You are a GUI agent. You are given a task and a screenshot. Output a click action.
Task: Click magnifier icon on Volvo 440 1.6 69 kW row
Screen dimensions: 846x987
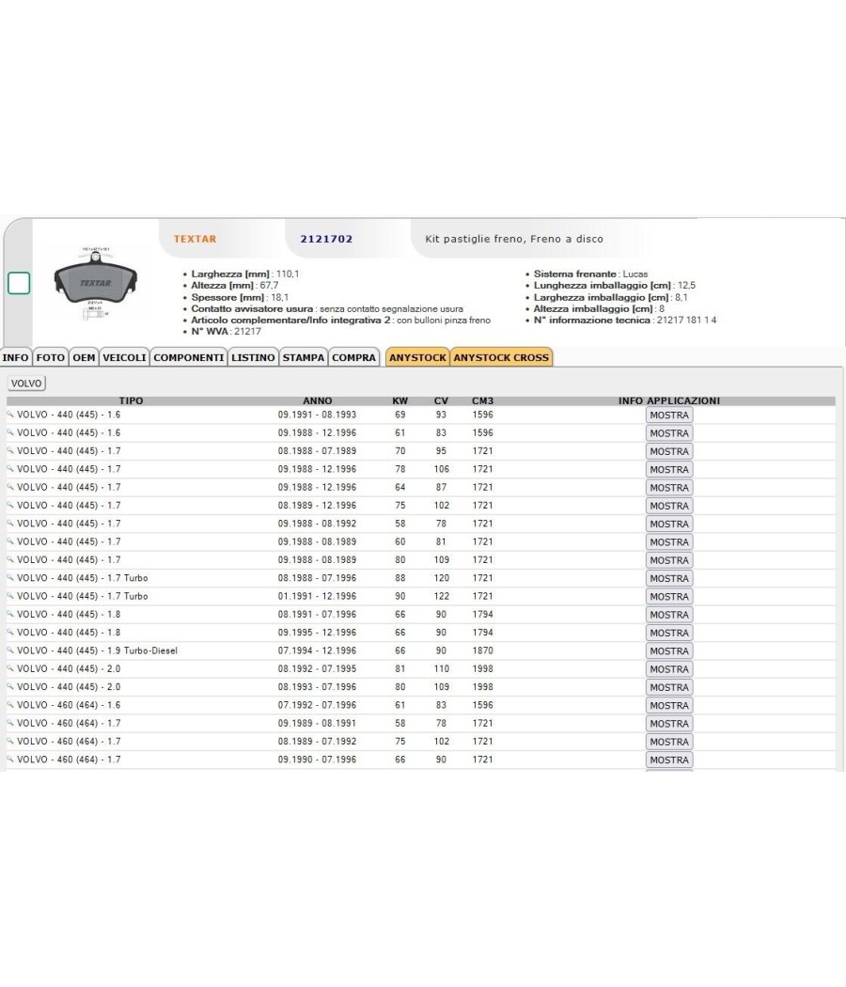(10, 415)
